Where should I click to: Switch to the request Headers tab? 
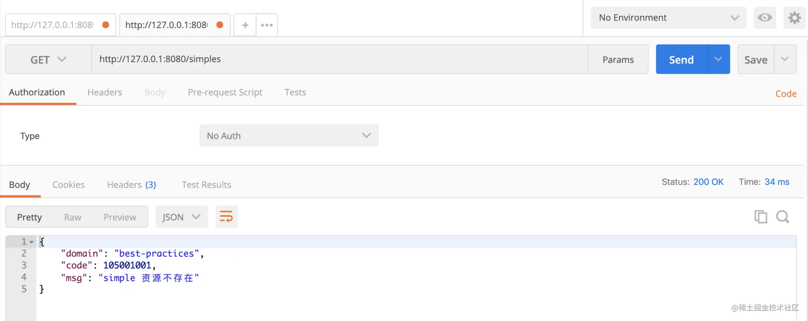105,92
